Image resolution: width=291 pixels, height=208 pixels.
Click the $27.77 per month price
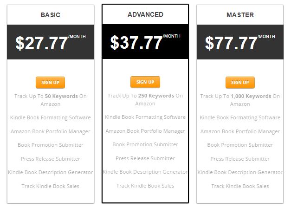(x=51, y=42)
